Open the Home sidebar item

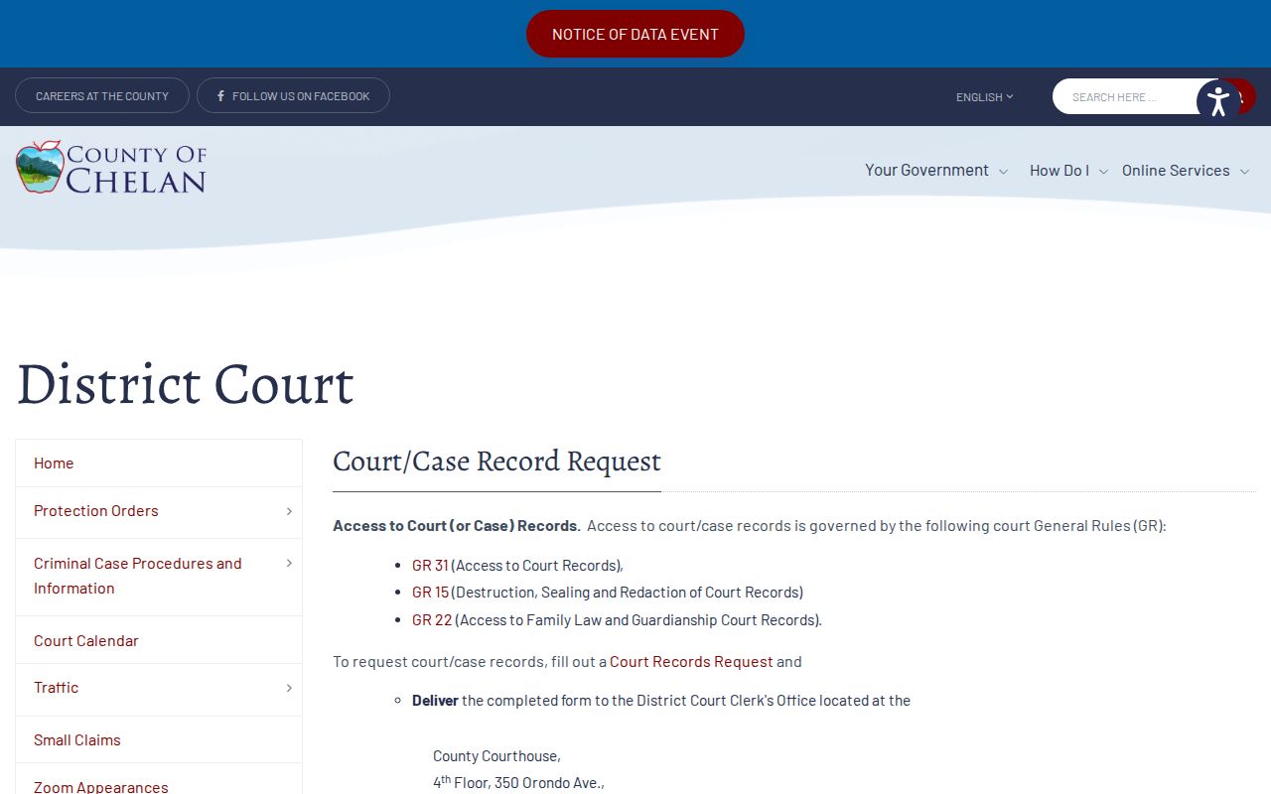point(159,463)
